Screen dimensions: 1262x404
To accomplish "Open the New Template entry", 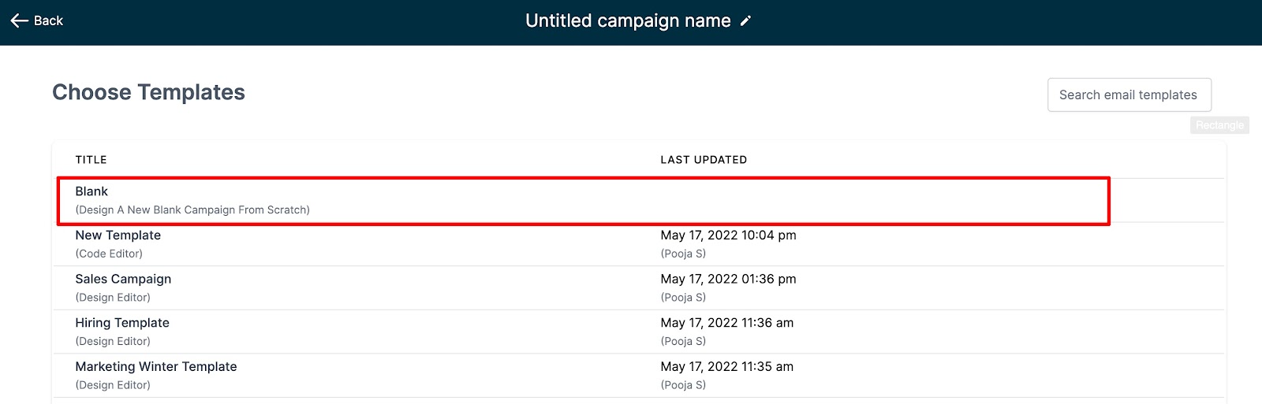I will pyautogui.click(x=118, y=235).
